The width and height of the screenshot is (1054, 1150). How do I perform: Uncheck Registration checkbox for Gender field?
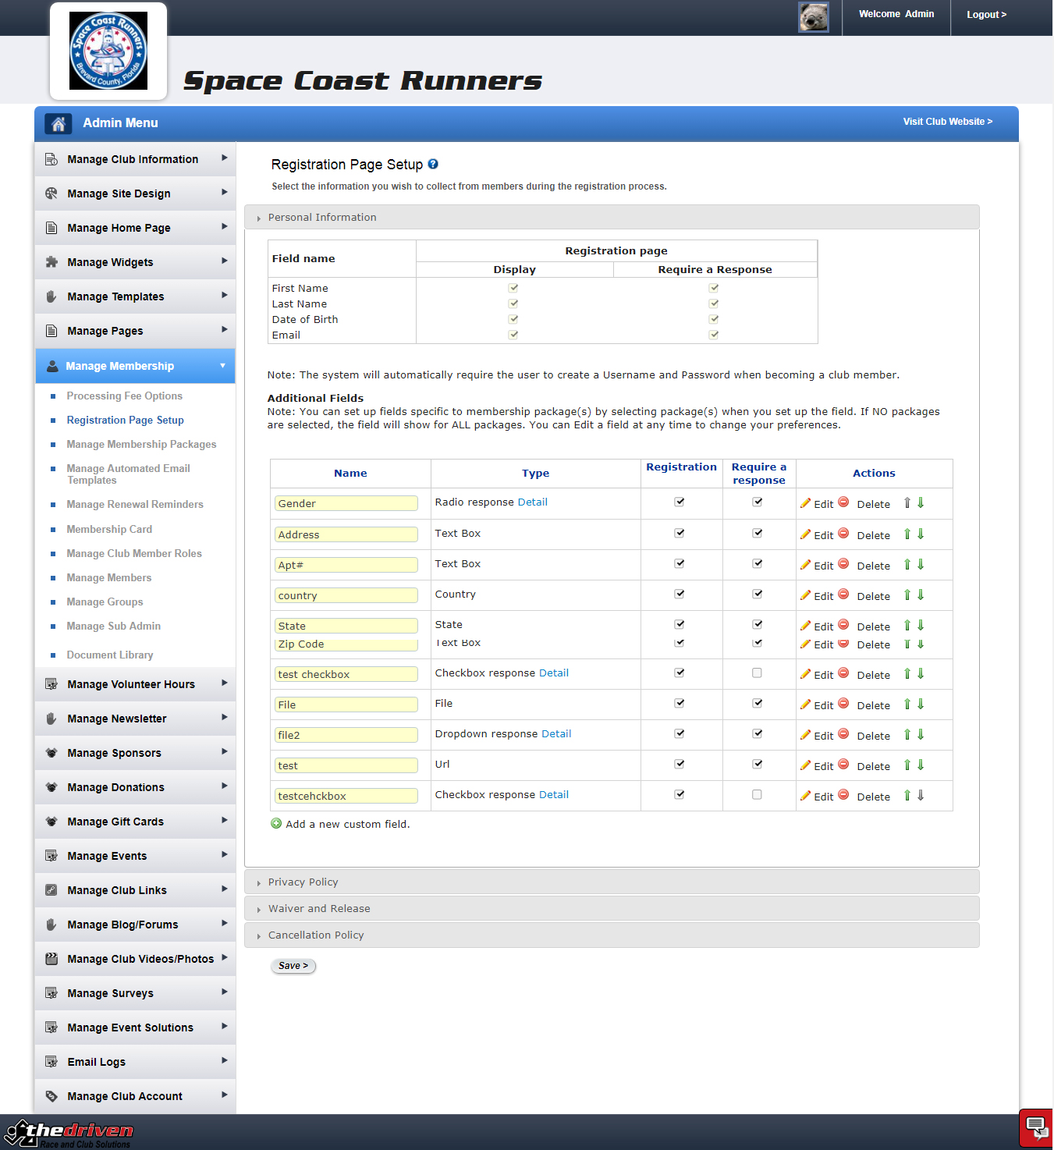click(x=680, y=502)
